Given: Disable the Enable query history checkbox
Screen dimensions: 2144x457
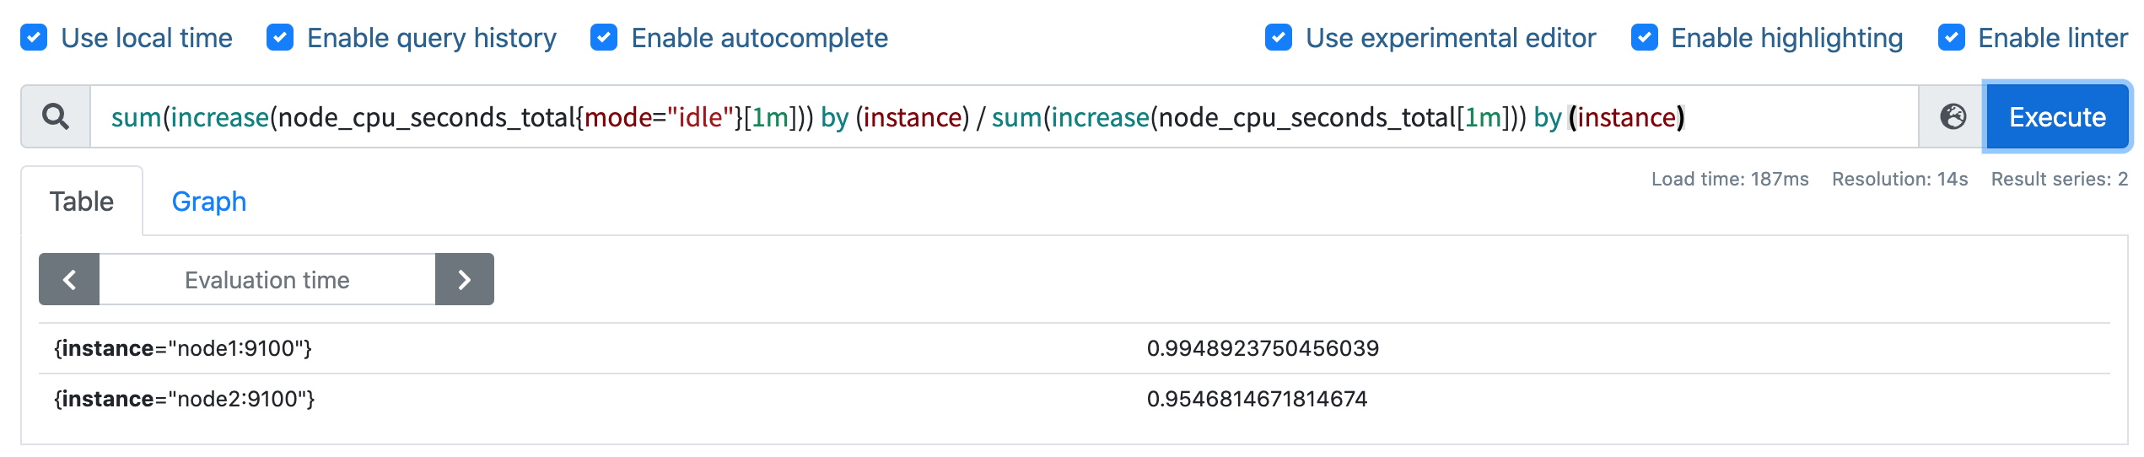Looking at the screenshot, I should click(x=280, y=38).
